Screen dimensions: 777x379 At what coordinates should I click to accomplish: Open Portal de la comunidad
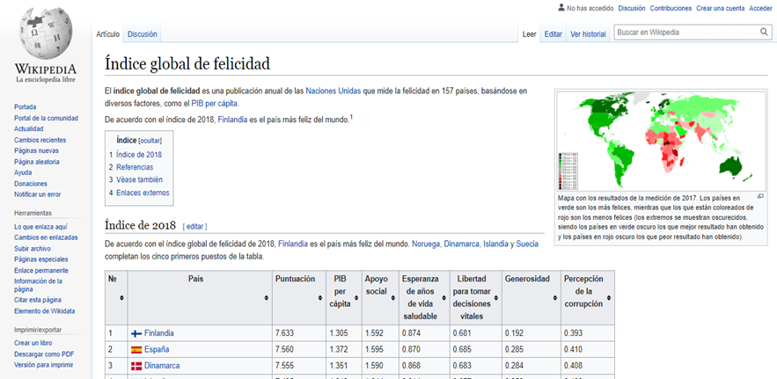[46, 118]
